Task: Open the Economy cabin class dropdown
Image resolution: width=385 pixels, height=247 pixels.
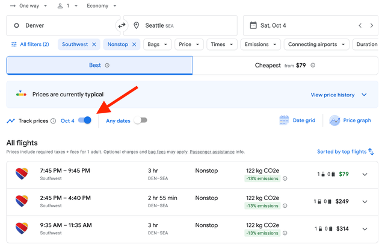Action: pos(102,6)
